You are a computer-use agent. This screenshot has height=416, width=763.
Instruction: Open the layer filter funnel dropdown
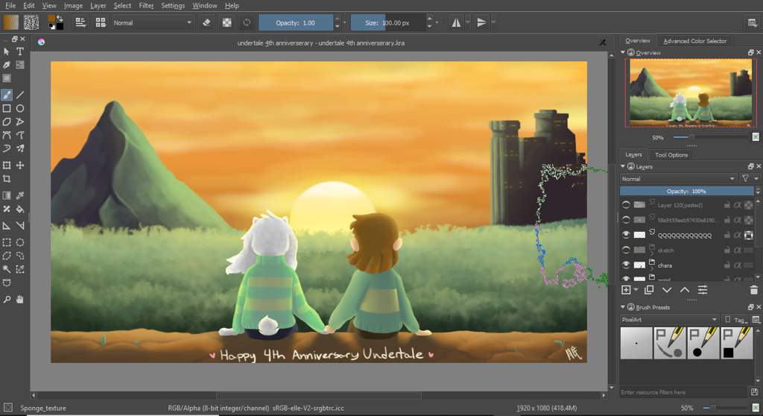(x=749, y=179)
